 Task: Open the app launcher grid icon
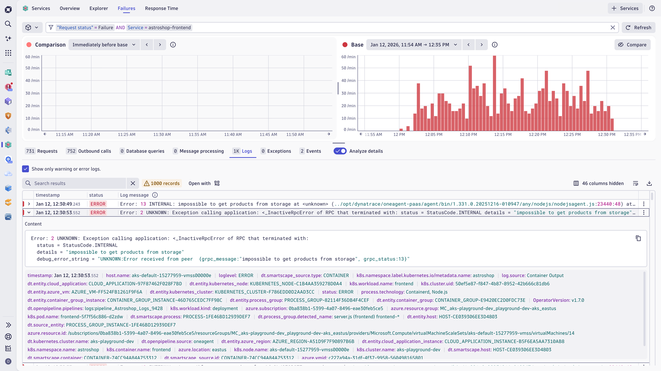pos(8,53)
